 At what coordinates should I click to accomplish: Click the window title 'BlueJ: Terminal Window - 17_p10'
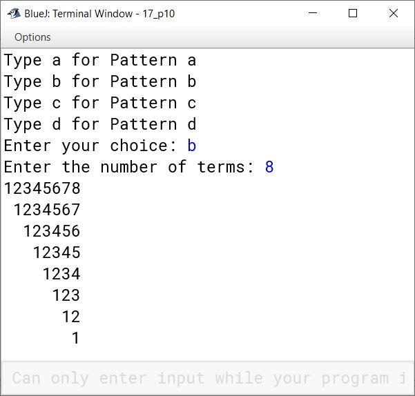pyautogui.click(x=99, y=14)
